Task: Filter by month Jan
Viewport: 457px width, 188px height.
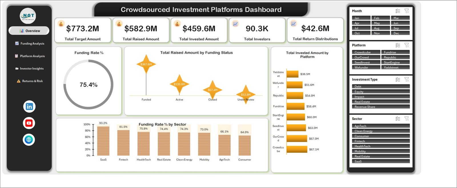Action: pos(361,18)
